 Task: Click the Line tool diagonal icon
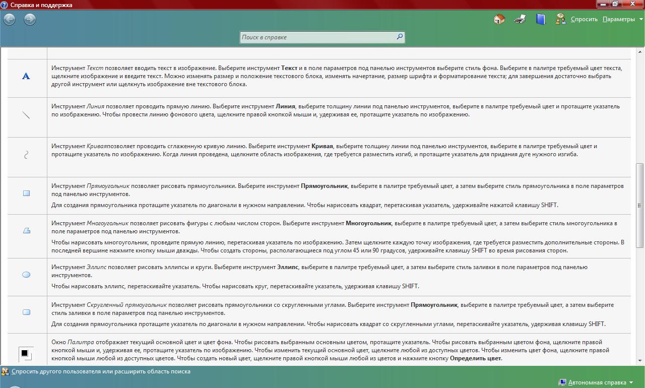(x=26, y=115)
